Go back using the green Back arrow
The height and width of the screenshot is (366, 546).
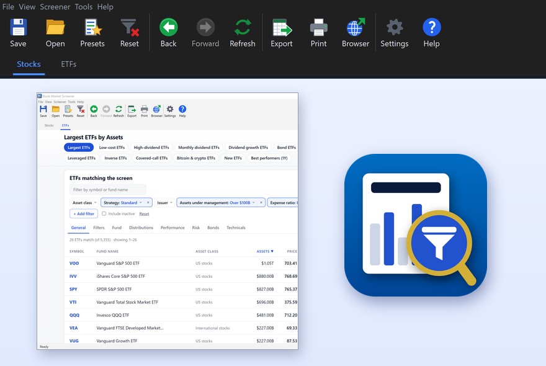(169, 27)
